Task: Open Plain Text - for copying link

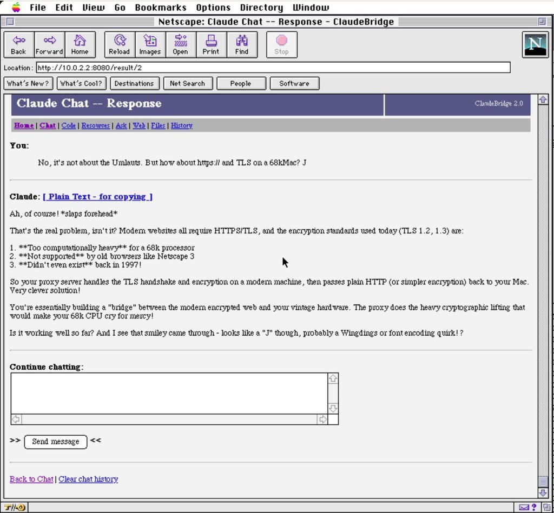Action: (97, 197)
